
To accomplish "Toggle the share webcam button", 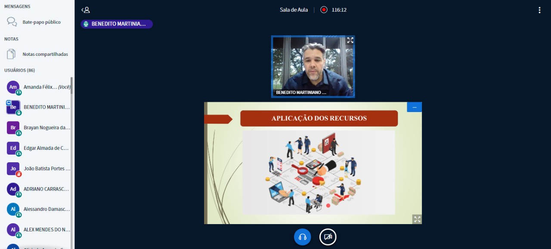I will click(x=328, y=237).
